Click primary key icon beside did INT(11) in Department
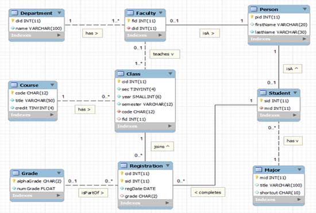This screenshot has width=316, height=213. pyautogui.click(x=13, y=21)
